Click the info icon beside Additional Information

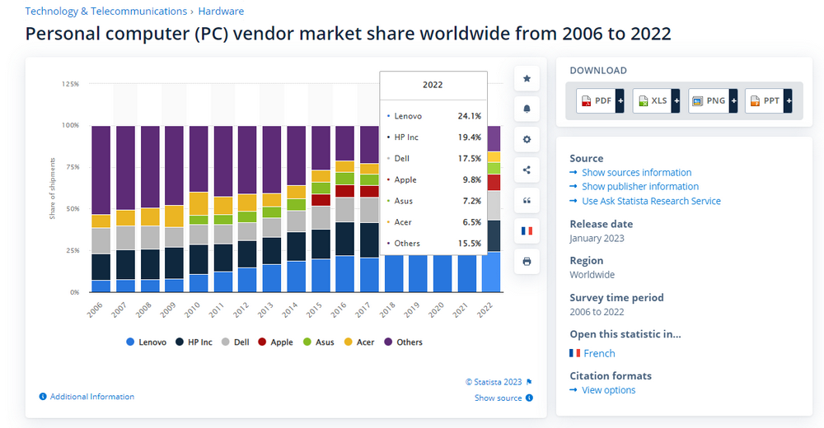pyautogui.click(x=43, y=397)
